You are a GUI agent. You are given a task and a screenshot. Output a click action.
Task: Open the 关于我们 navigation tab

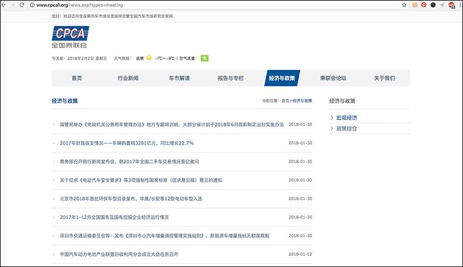384,78
